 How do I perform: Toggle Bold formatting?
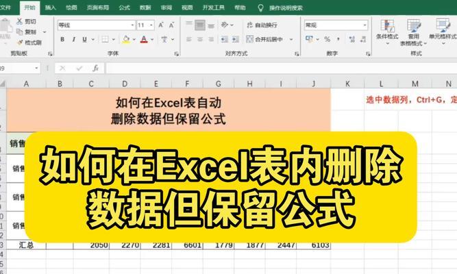62,39
